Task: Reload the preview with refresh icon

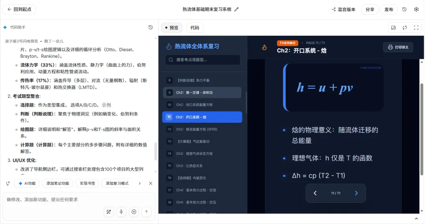Action: pos(405,28)
